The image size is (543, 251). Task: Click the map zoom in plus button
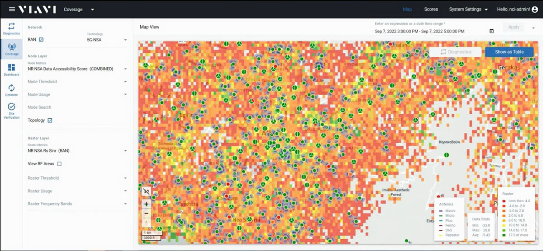pyautogui.click(x=147, y=204)
